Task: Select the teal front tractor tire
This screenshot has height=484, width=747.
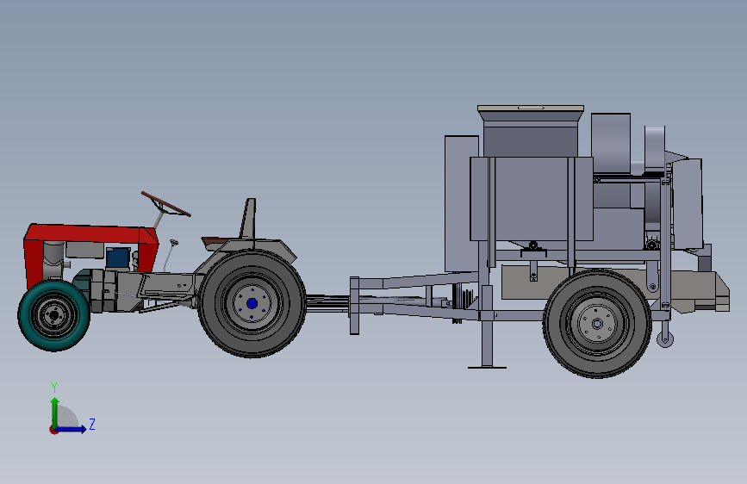Action: pyautogui.click(x=53, y=315)
